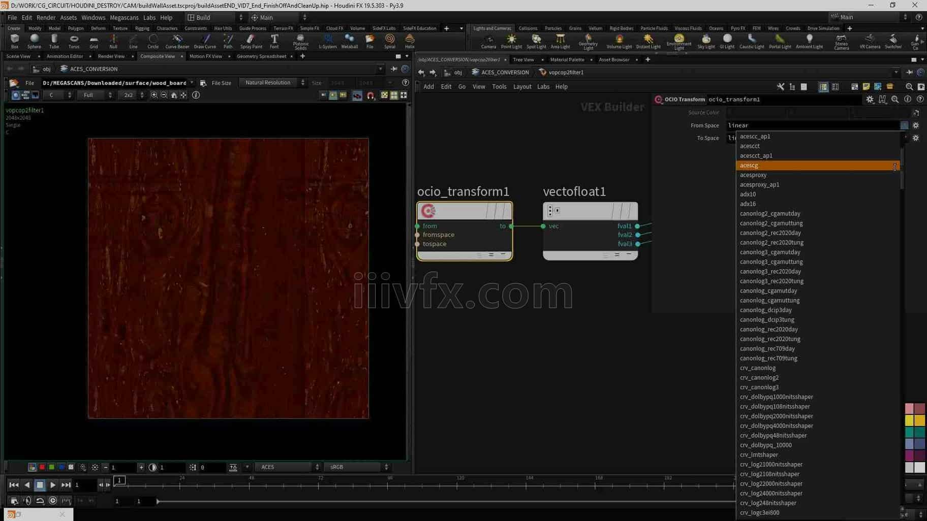
Task: Open the network editor Layout menu
Action: point(522,86)
